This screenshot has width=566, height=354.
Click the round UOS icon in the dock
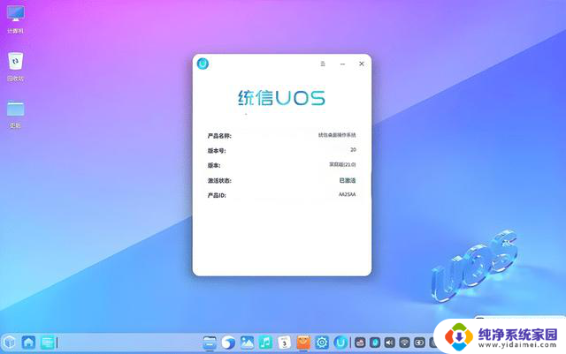[340, 342]
